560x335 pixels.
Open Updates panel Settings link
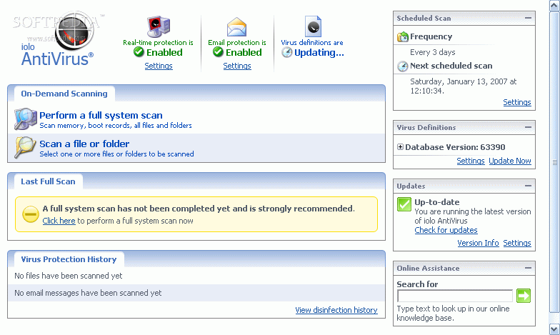coord(517,243)
